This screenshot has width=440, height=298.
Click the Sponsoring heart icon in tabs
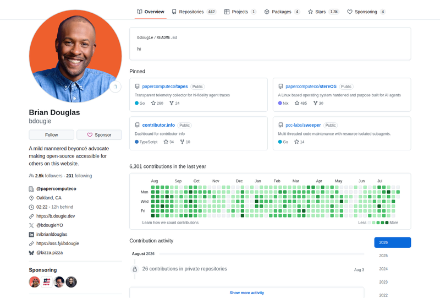pos(350,12)
